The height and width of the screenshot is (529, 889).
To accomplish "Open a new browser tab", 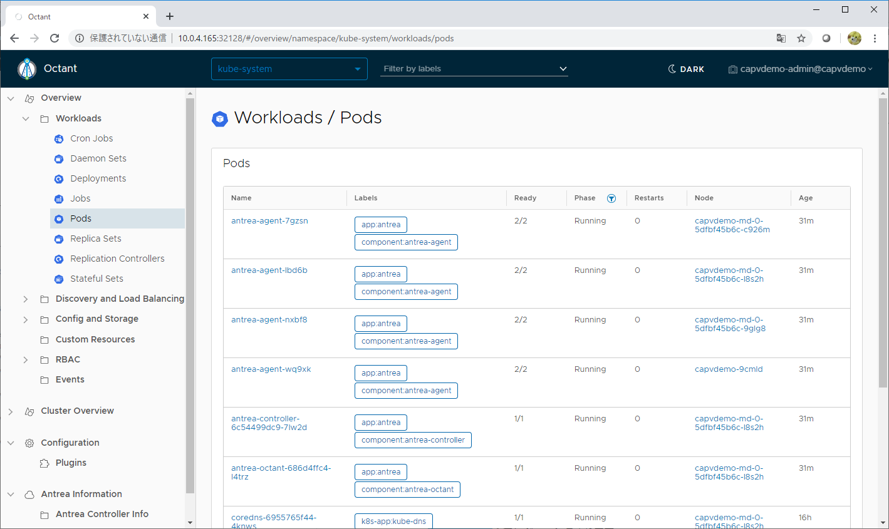I will click(x=170, y=17).
